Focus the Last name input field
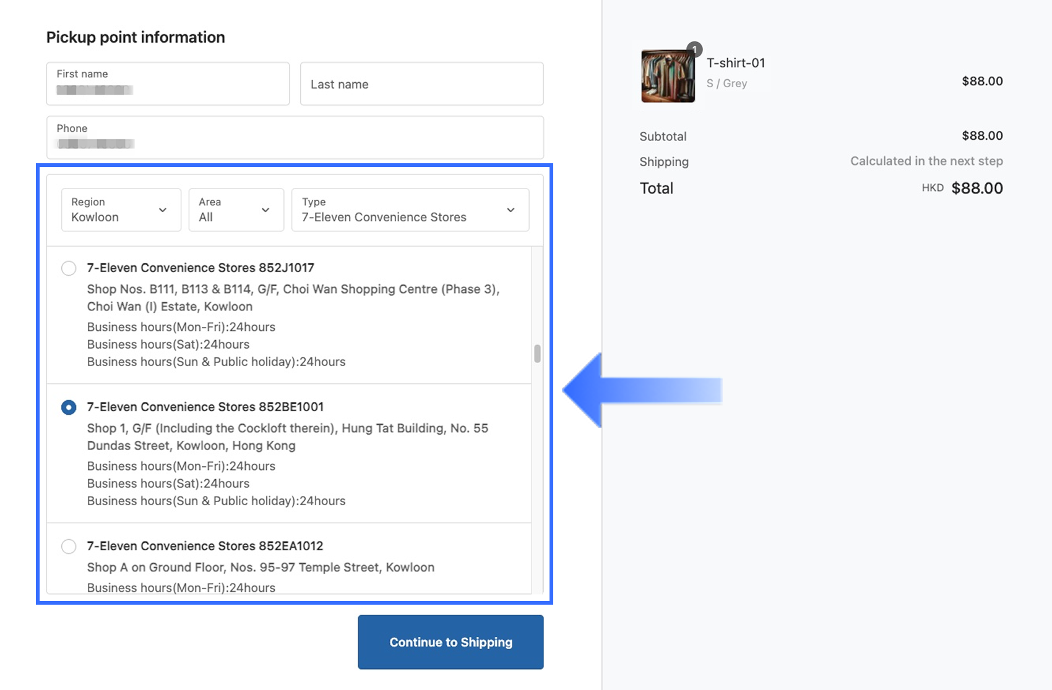 pos(421,83)
